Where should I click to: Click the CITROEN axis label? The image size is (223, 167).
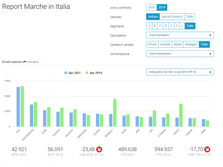pos(162,133)
